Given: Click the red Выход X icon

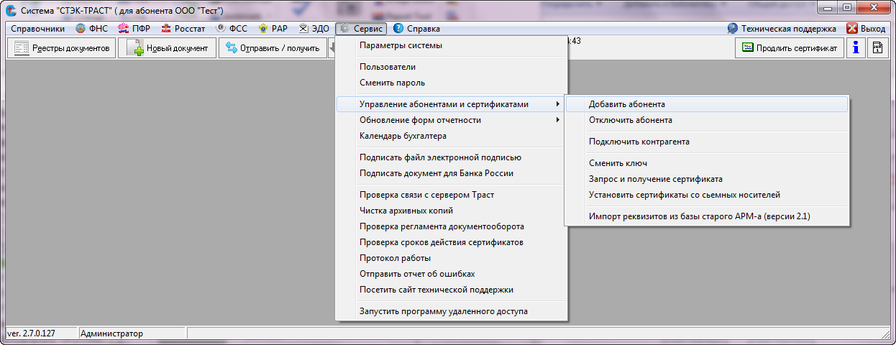Looking at the screenshot, I should (x=852, y=29).
